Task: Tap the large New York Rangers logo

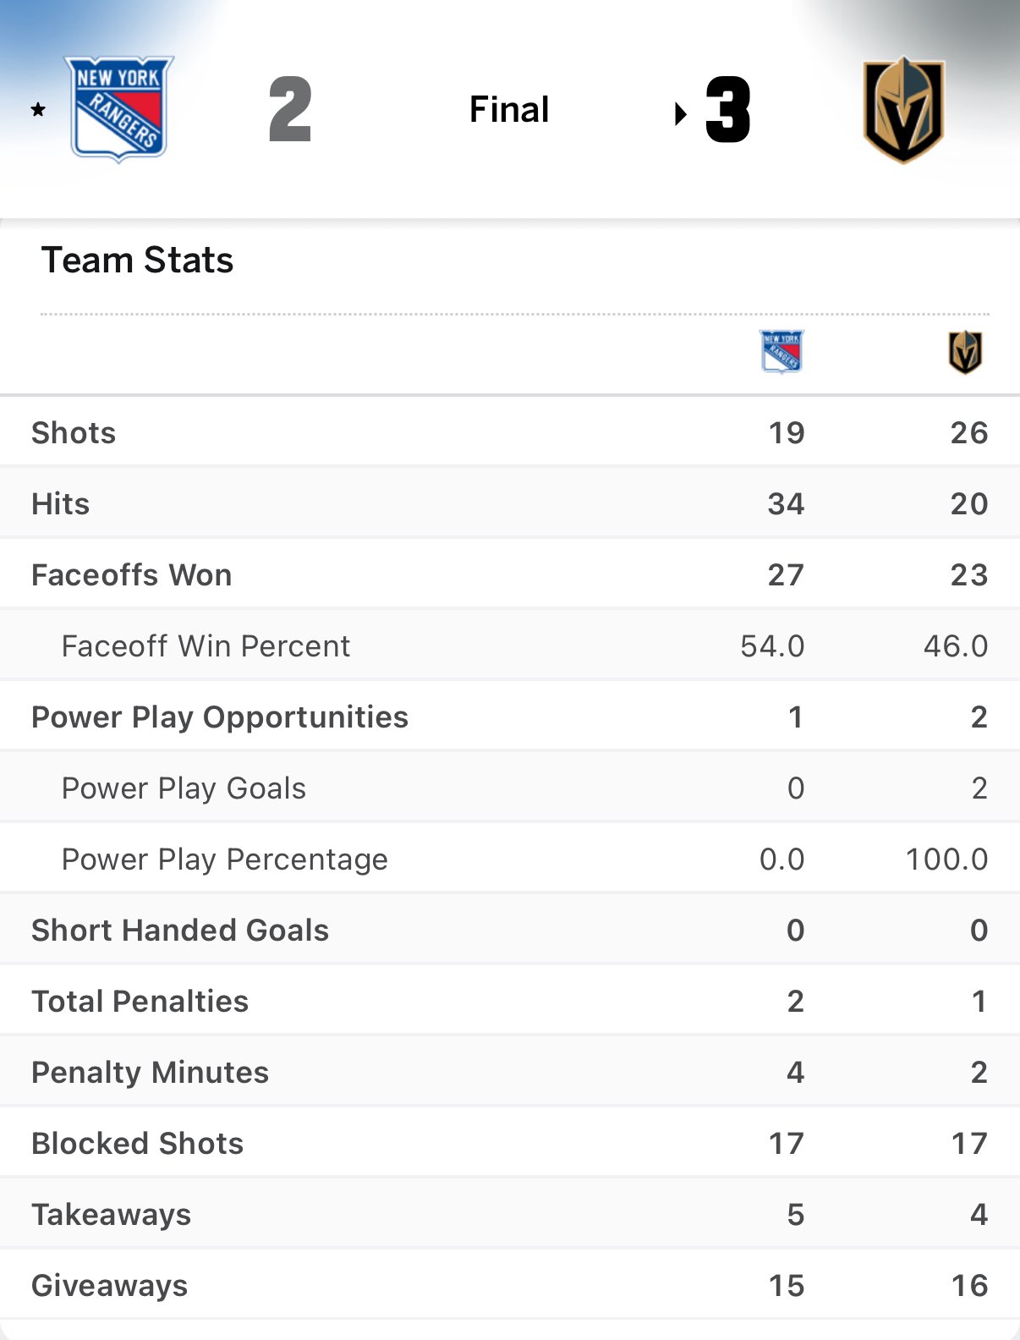Action: pyautogui.click(x=119, y=109)
